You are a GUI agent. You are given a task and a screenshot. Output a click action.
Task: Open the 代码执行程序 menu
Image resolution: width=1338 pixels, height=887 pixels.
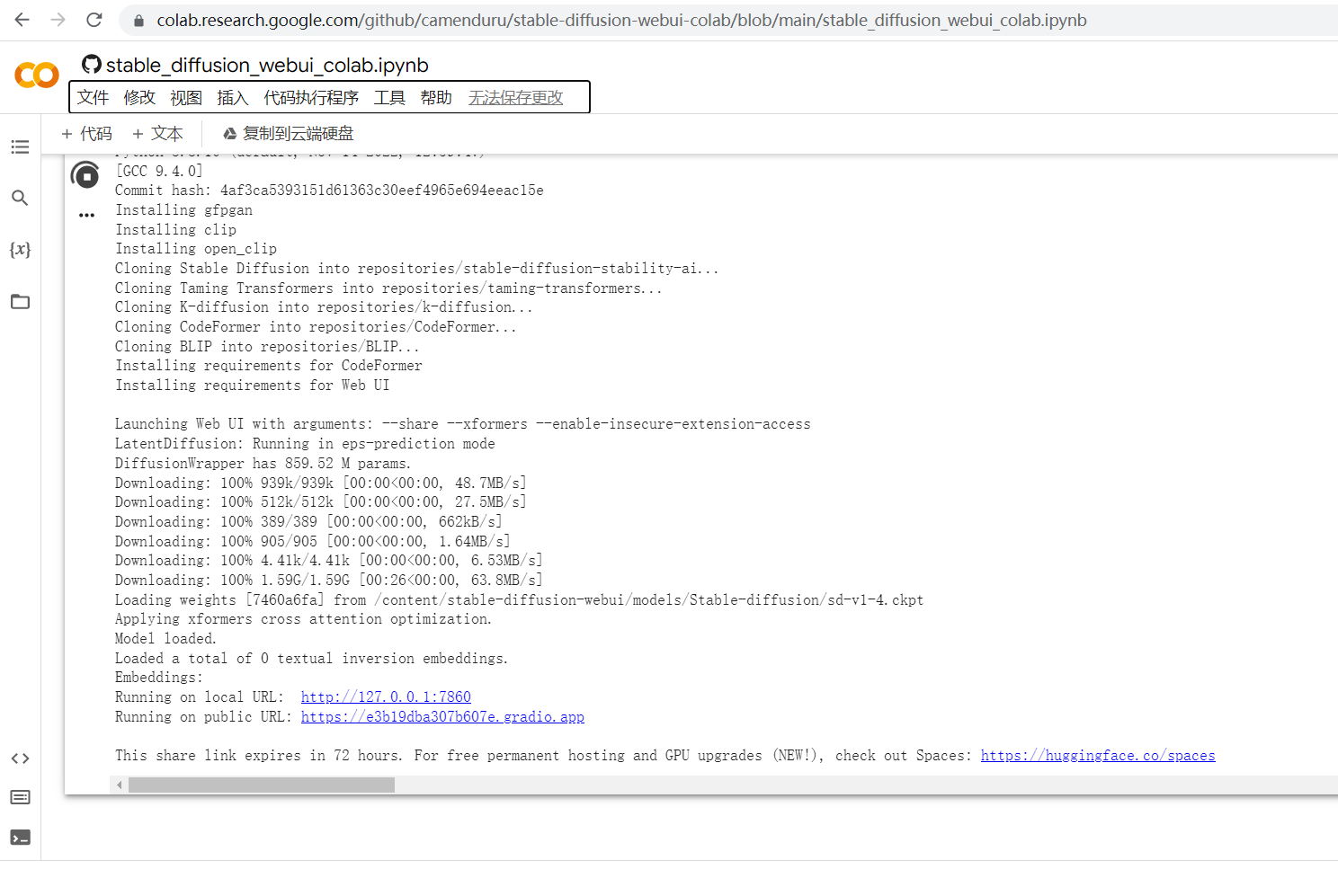[311, 97]
